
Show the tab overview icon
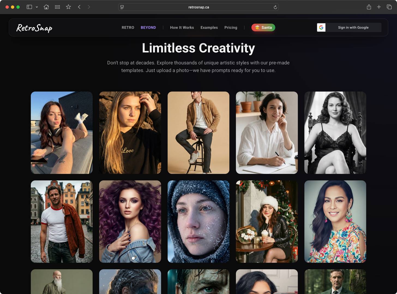coord(389,7)
